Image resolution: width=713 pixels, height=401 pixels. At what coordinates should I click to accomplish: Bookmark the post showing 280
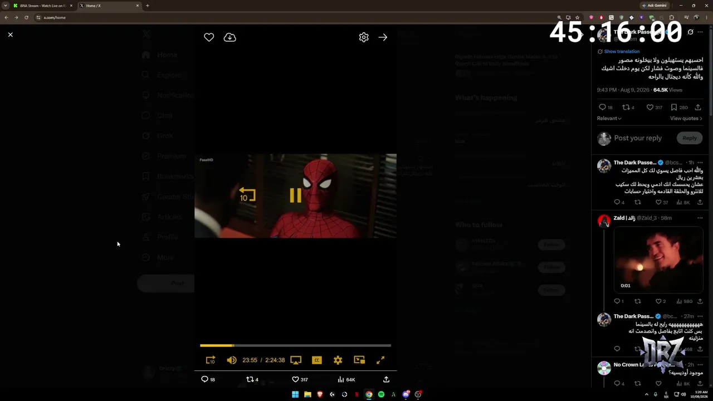(674, 107)
